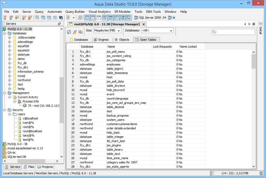Viewport: 266px width, 178px height.
Task: Switch to the Engines tab
Action: pos(101,40)
